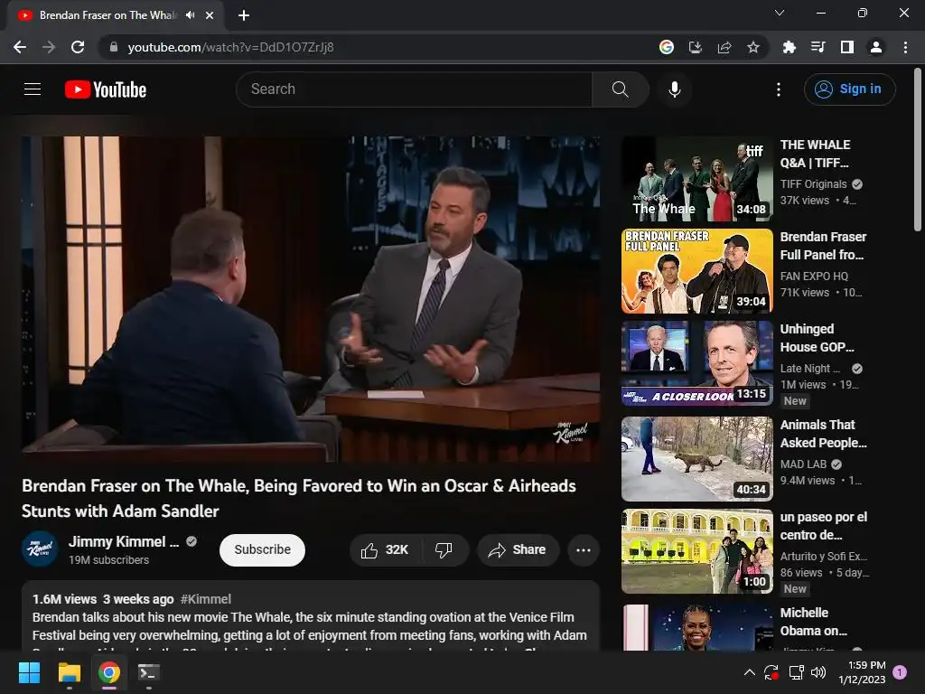925x694 pixels.
Task: Open Animals That Asked People thumbnail
Action: [x=697, y=458]
